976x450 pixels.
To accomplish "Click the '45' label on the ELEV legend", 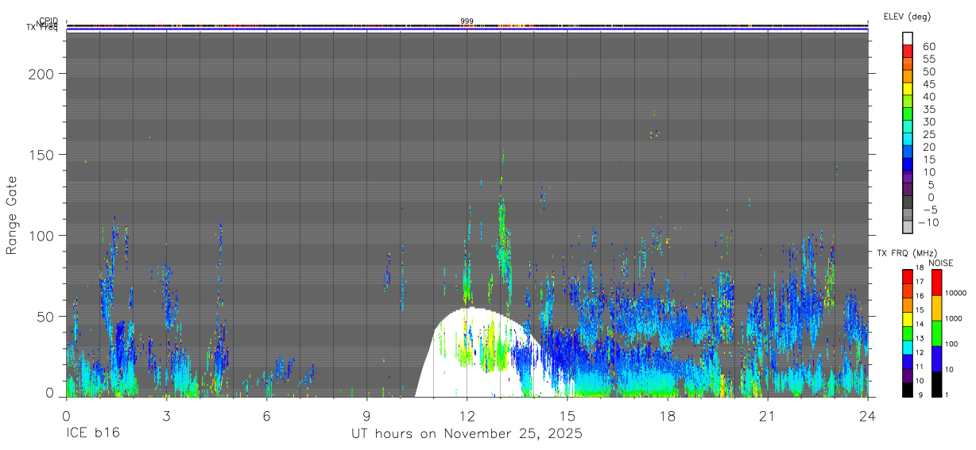I will click(x=928, y=84).
